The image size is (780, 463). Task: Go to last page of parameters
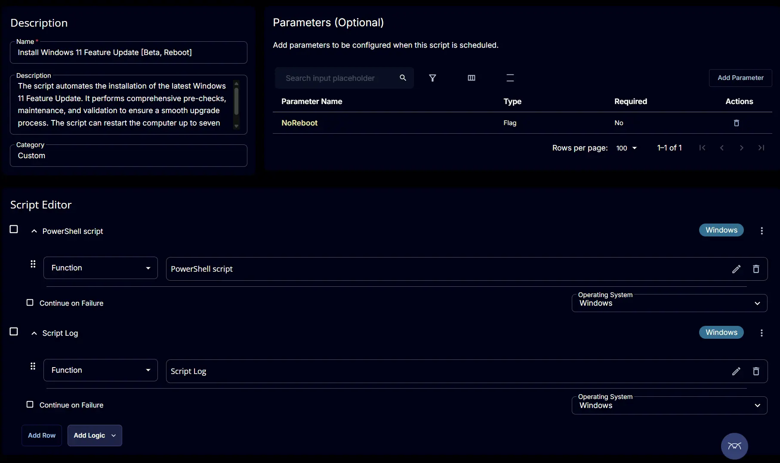(x=762, y=148)
